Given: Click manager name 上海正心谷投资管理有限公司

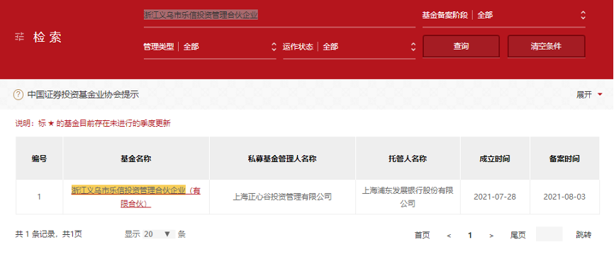Looking at the screenshot, I should tap(282, 197).
